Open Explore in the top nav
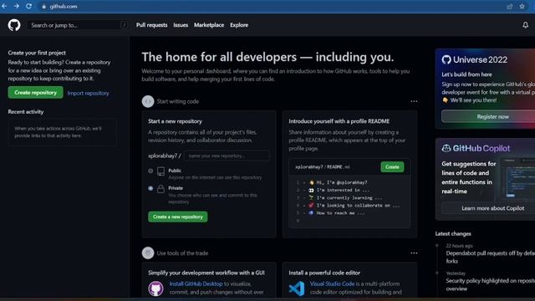 tap(239, 25)
